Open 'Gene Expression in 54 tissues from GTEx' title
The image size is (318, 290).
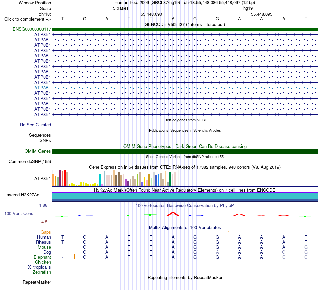184,167
